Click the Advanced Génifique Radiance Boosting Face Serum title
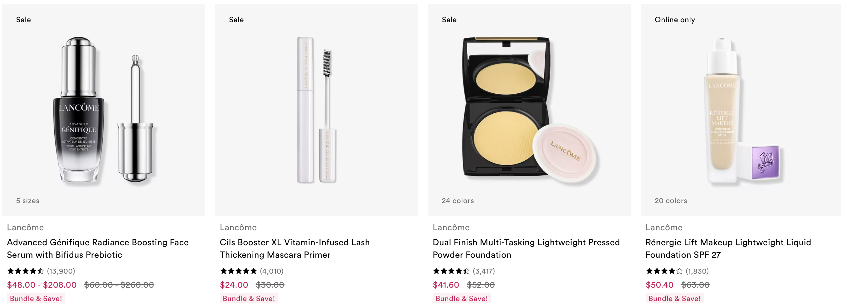Viewport: 841px width, 307px height. pyautogui.click(x=98, y=249)
